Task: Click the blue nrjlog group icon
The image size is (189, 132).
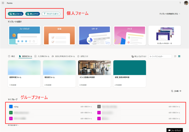Action: (11, 107)
